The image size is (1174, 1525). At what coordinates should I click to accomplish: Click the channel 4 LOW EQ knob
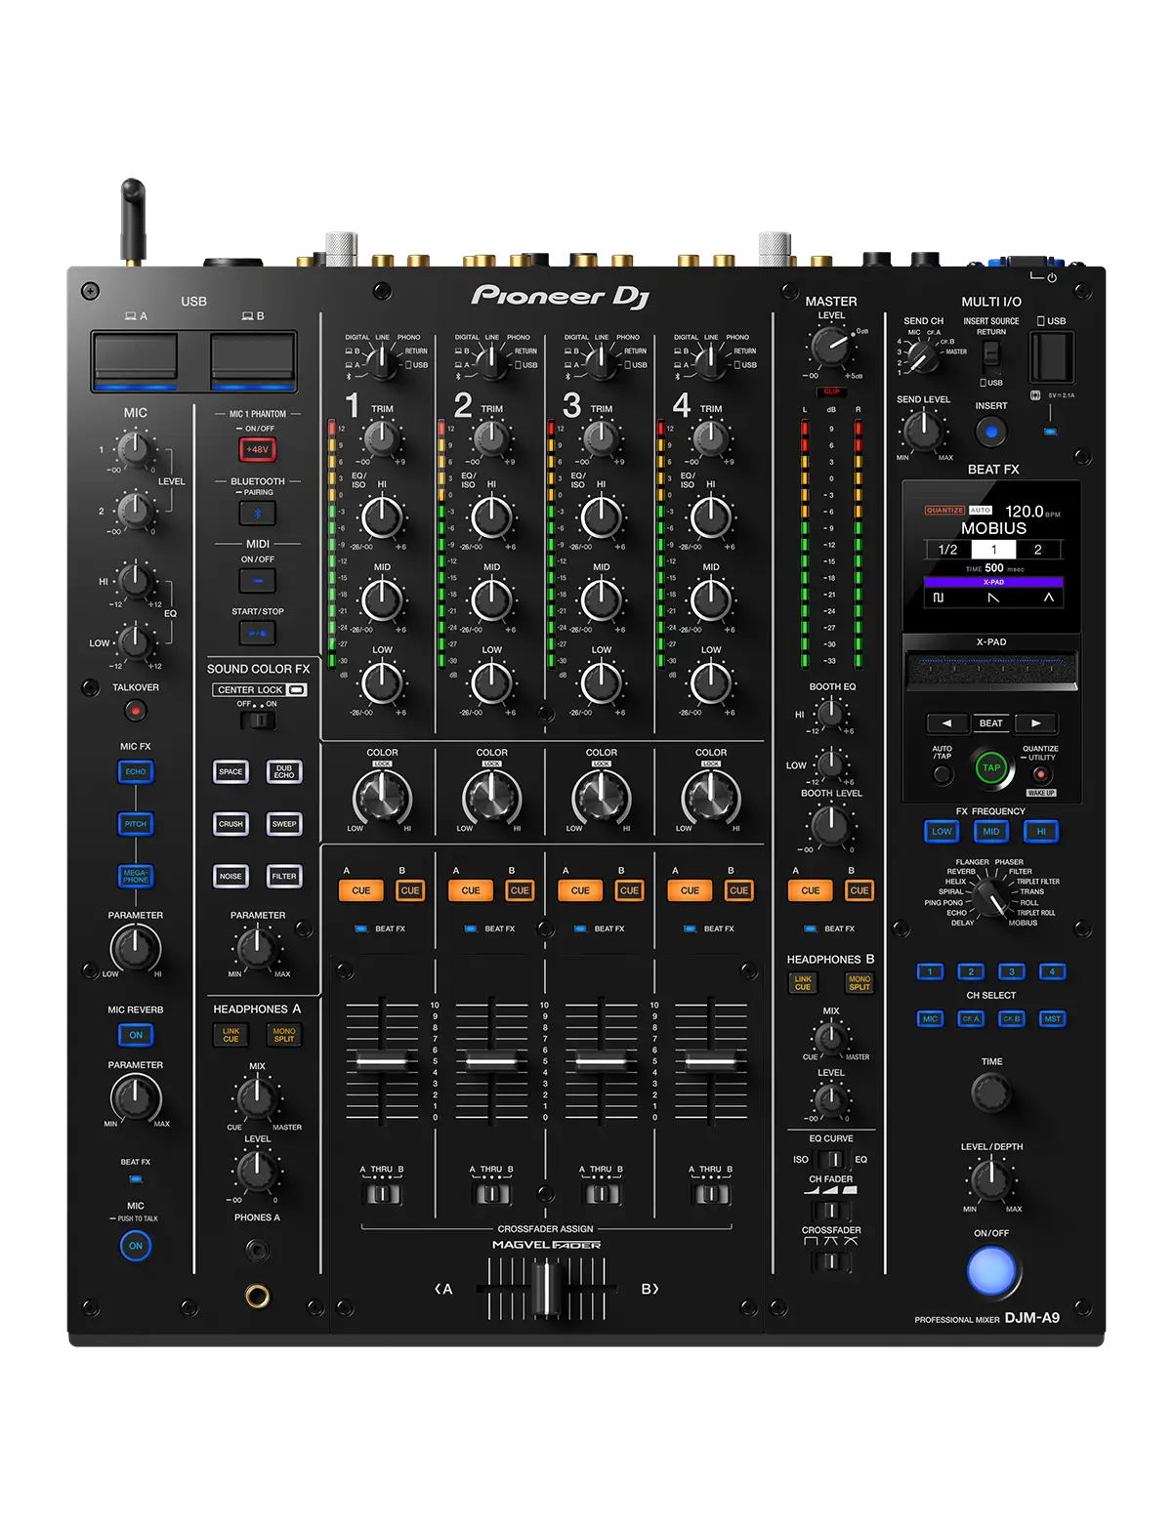click(x=711, y=683)
